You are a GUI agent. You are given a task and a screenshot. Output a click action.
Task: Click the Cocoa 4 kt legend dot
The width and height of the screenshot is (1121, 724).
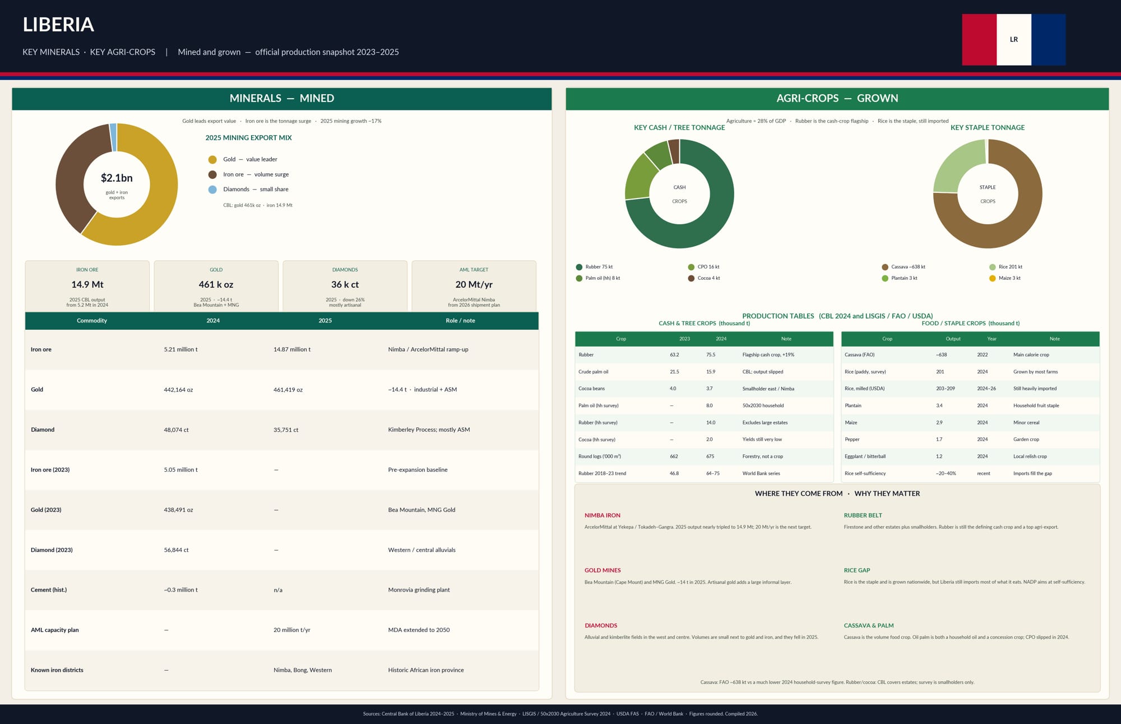tap(691, 278)
